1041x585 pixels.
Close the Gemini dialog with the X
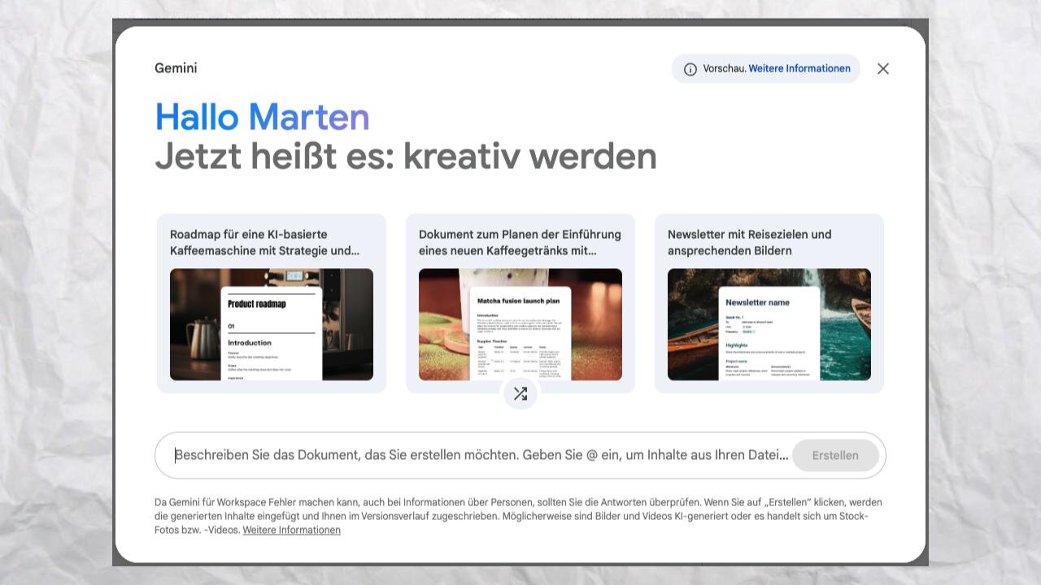click(883, 69)
